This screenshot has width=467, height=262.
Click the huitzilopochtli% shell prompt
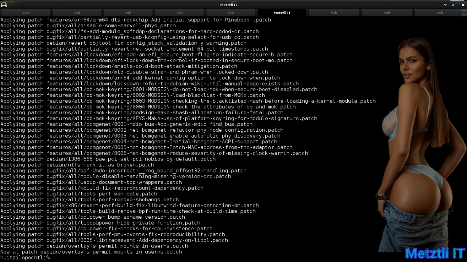[x=25, y=258]
